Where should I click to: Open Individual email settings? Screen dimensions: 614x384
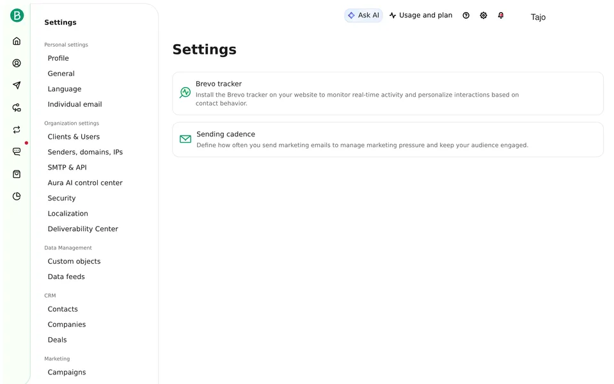[75, 104]
